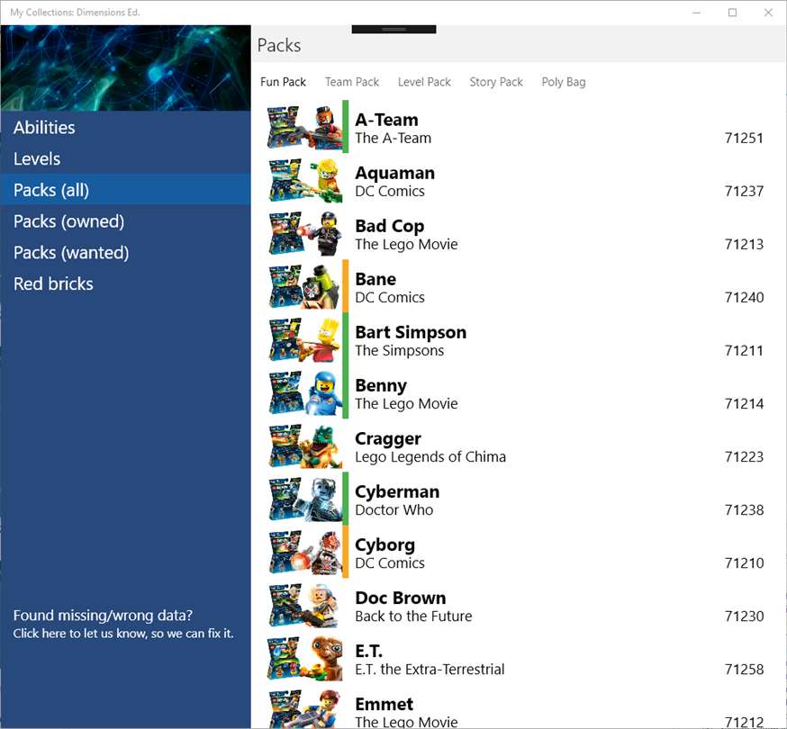Viewport: 787px width, 729px height.
Task: Minimize the My Collections window
Action: (696, 13)
